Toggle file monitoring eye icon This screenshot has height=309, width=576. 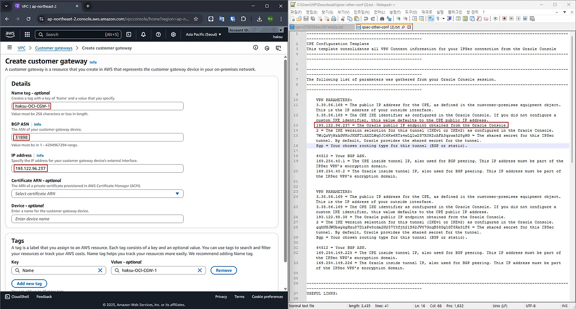point(495,18)
